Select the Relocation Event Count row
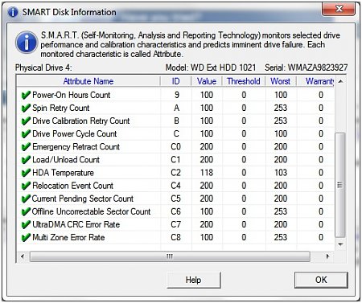Screen dimensions: 362x303 click(175, 186)
